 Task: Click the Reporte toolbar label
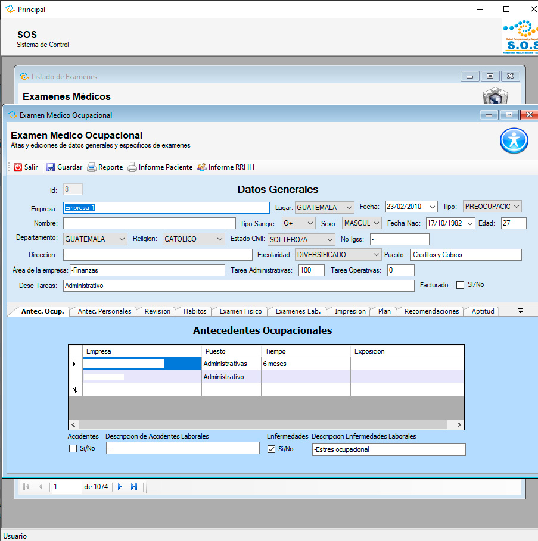[110, 167]
